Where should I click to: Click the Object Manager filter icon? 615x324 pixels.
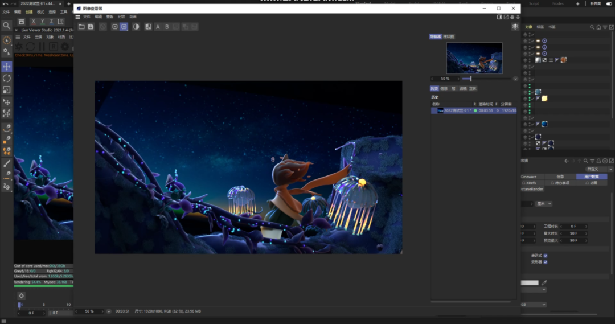click(x=605, y=27)
